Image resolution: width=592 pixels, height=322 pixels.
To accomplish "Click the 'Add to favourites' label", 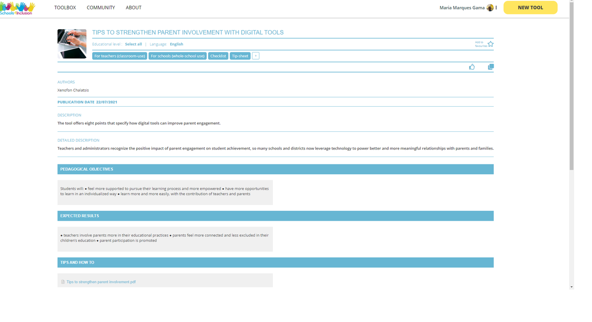I will pos(481,44).
